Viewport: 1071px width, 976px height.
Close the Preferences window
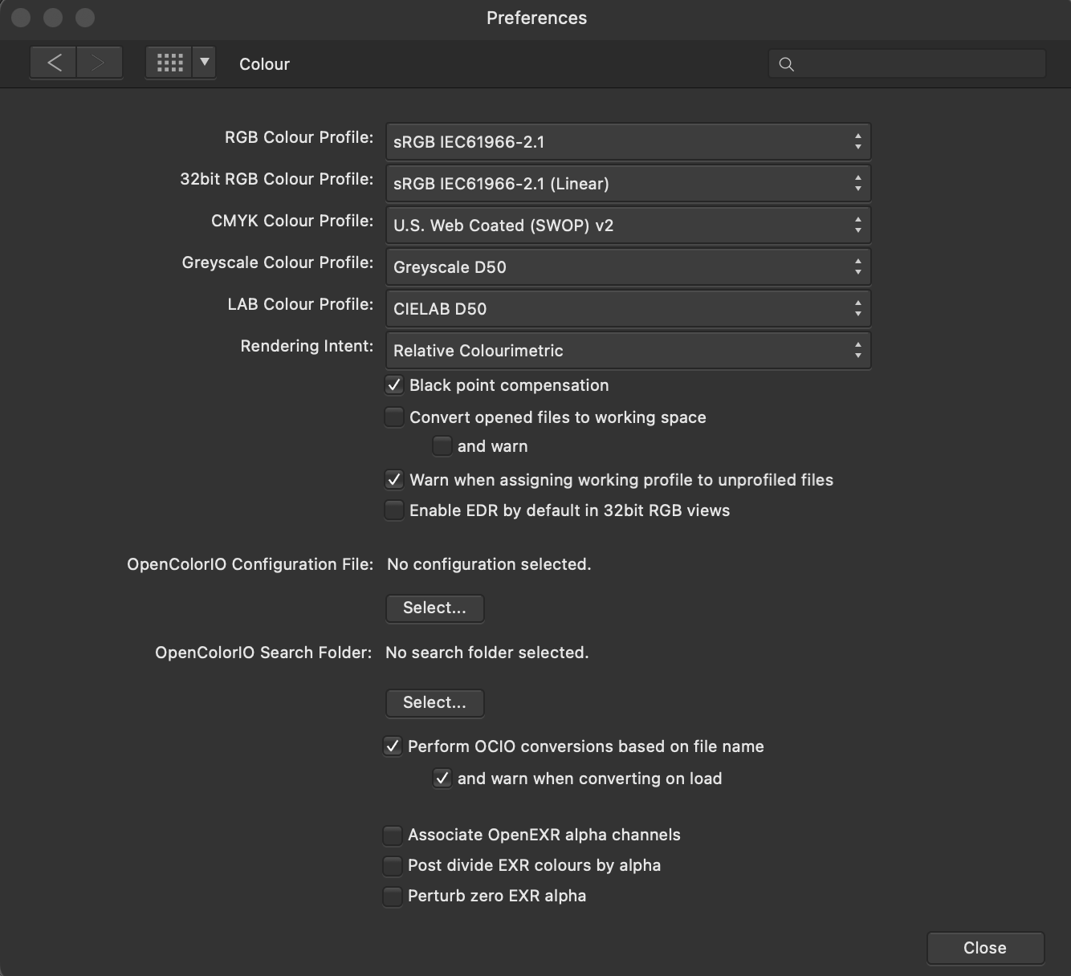pos(985,948)
